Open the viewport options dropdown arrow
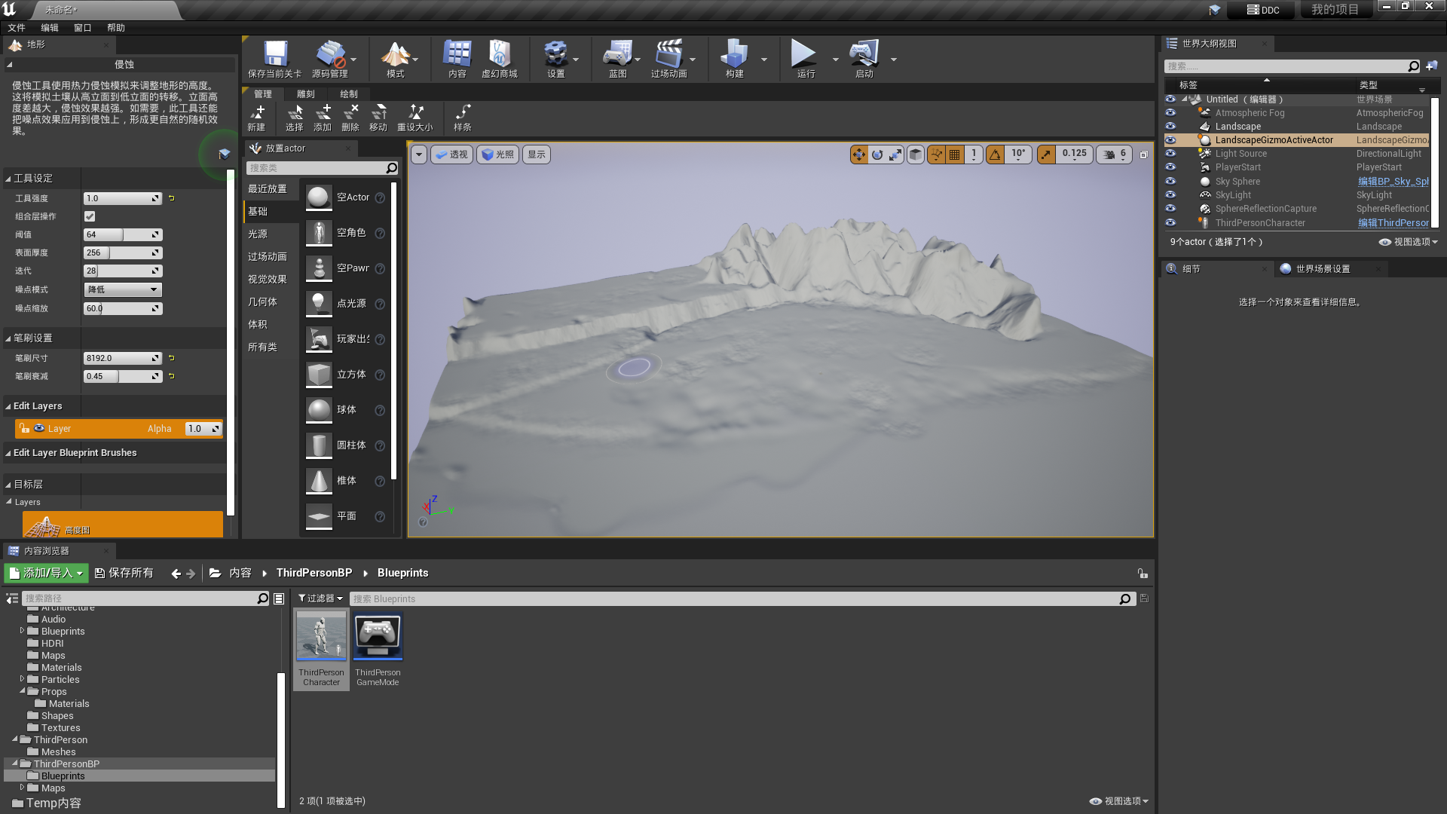The image size is (1447, 814). [x=419, y=155]
